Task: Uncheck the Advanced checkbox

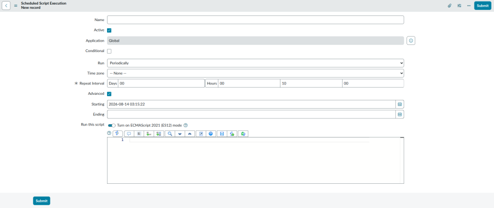Action: click(109, 94)
